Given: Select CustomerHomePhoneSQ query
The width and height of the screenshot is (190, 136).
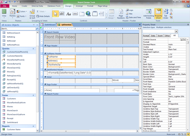Looking at the screenshot, I should pos(19,52).
